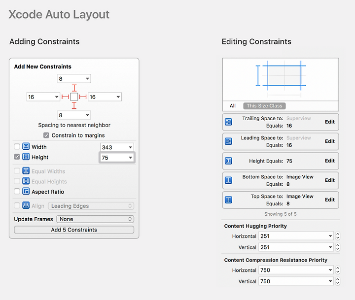Toggle the top red spacing strut

(x=74, y=88)
